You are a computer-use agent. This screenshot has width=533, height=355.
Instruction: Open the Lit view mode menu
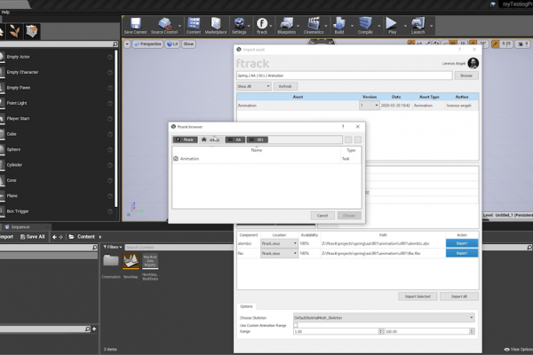pos(172,44)
